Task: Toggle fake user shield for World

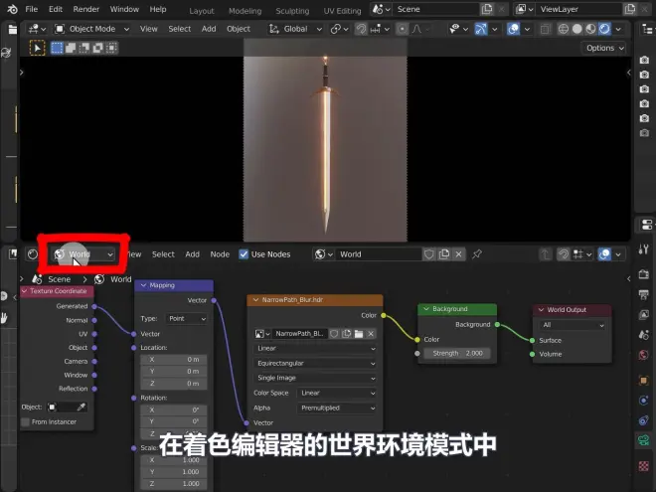Action: pyautogui.click(x=429, y=254)
